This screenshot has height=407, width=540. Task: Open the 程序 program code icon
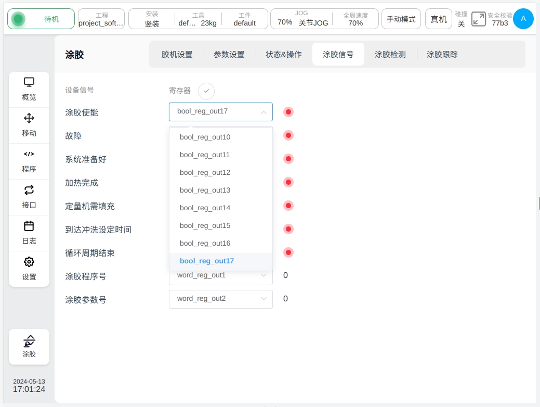pyautogui.click(x=29, y=155)
